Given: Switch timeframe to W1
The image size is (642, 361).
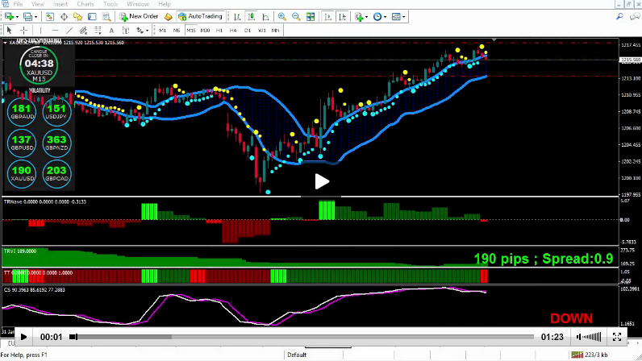Looking at the screenshot, I should [x=261, y=31].
